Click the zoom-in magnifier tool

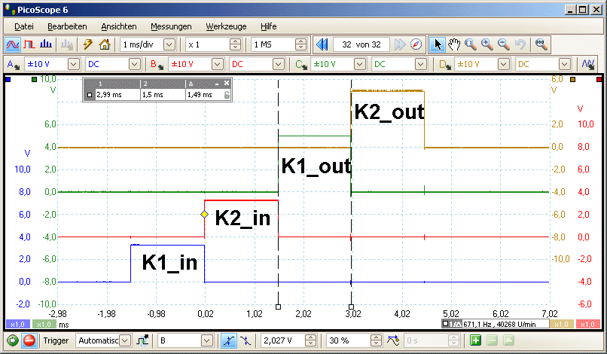click(487, 44)
